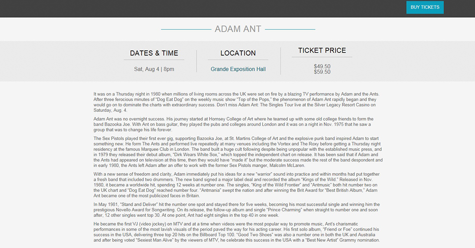Click the ADAM ANT page title
475x248 pixels.
tap(238, 29)
